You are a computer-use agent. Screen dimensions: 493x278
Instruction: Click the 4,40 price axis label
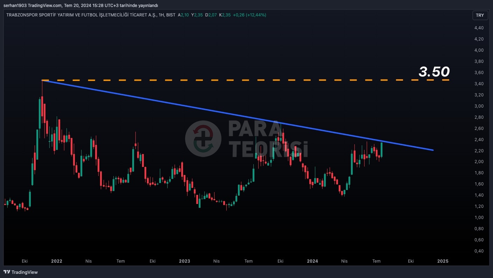pos(479,28)
